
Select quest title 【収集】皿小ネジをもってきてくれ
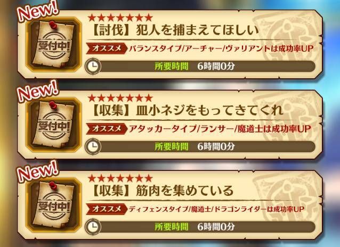coord(187,111)
